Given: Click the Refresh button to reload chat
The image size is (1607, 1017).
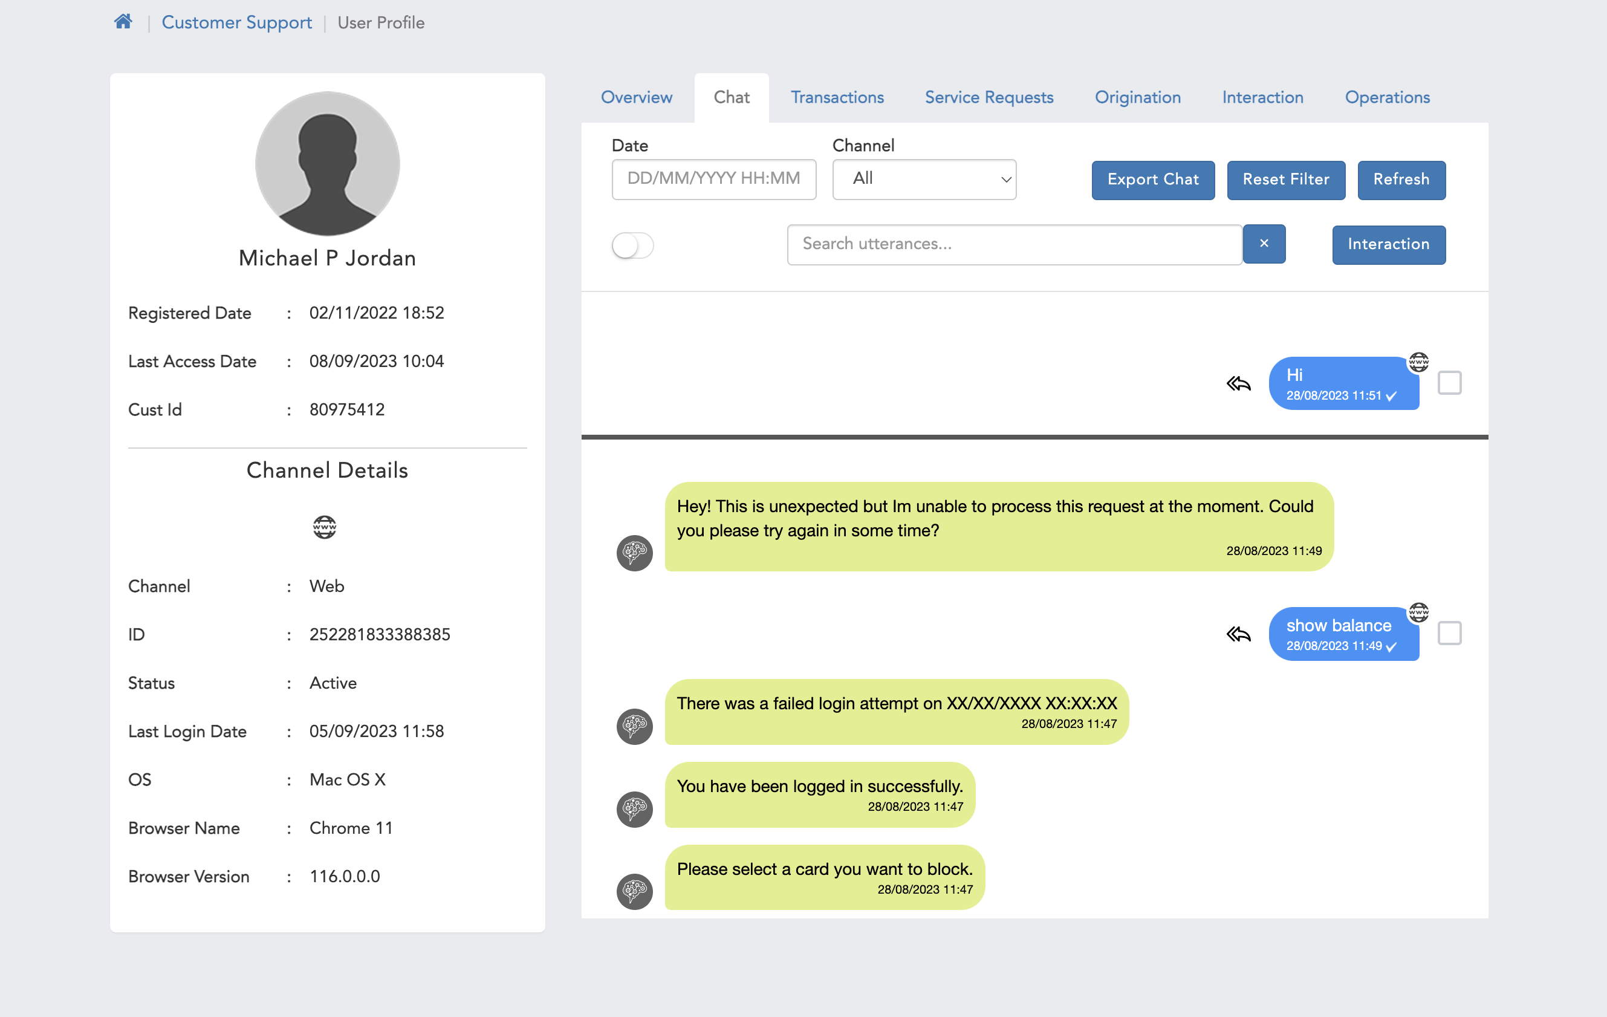Looking at the screenshot, I should [1402, 180].
